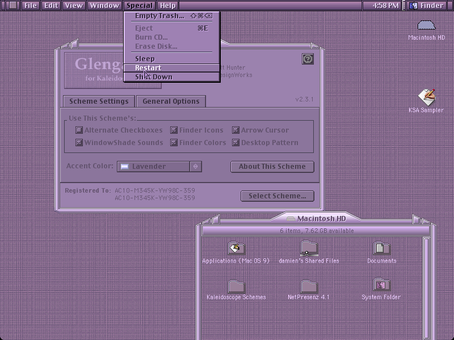Open the Apple menu icon
Viewport: 454px width, 340px height.
click(13, 6)
